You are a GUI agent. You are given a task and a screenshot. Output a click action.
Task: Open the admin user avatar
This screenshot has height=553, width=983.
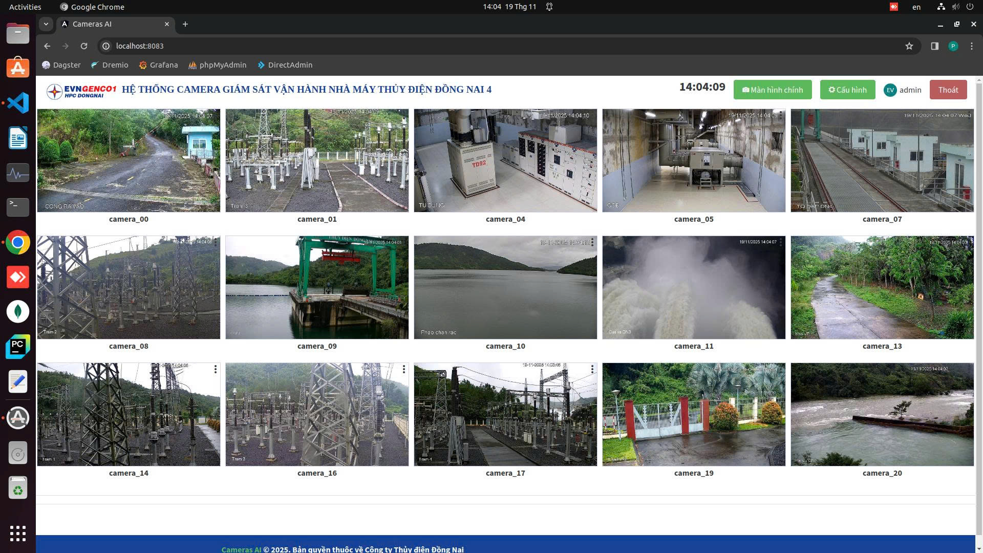pyautogui.click(x=890, y=90)
